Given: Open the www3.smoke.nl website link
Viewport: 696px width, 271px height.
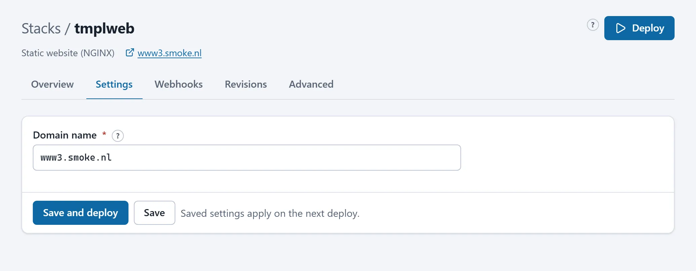Looking at the screenshot, I should (x=169, y=53).
